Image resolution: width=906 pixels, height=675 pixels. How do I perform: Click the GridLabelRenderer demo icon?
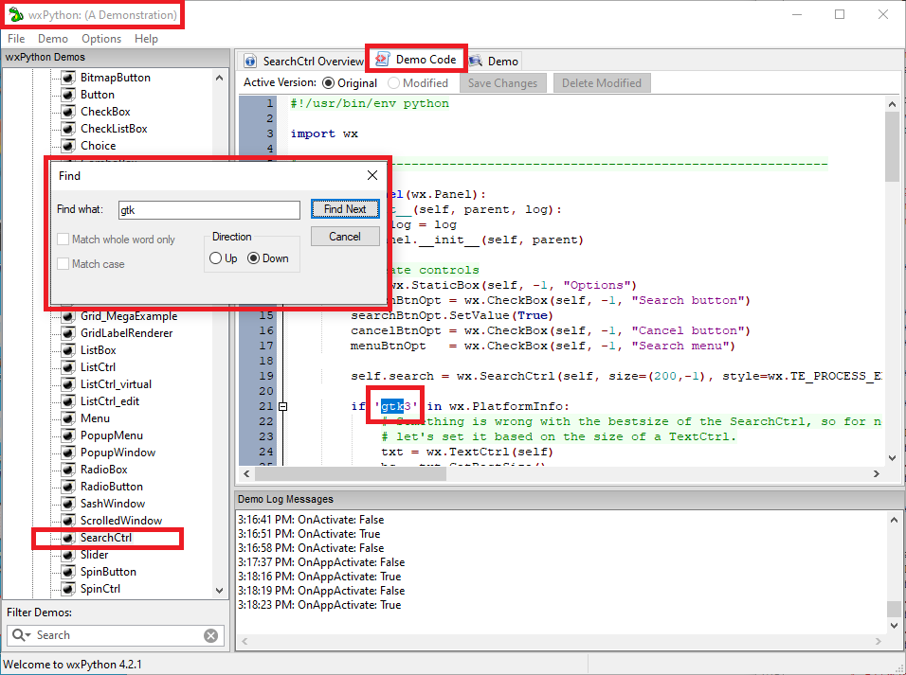point(68,333)
